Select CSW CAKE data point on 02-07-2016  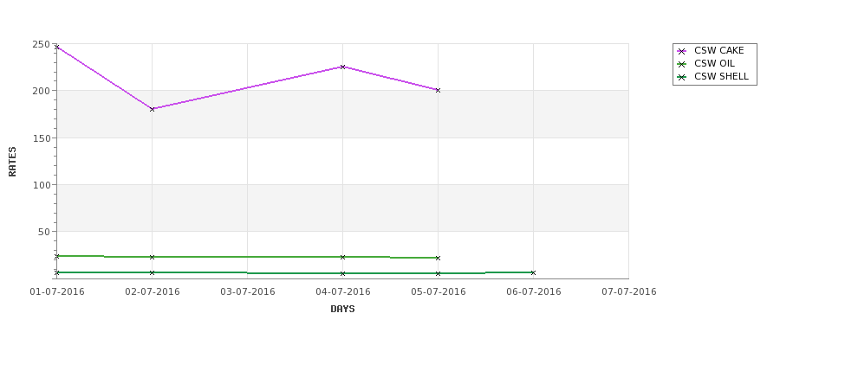(x=152, y=109)
